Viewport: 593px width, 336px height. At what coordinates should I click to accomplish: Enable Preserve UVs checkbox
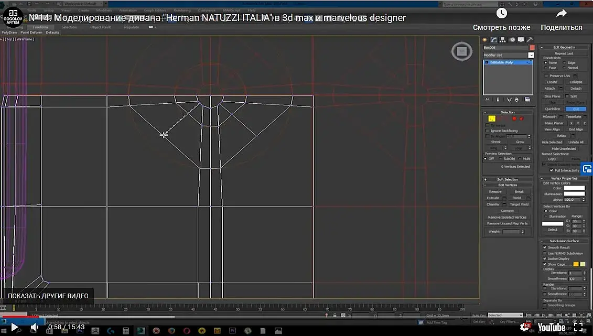coord(546,76)
